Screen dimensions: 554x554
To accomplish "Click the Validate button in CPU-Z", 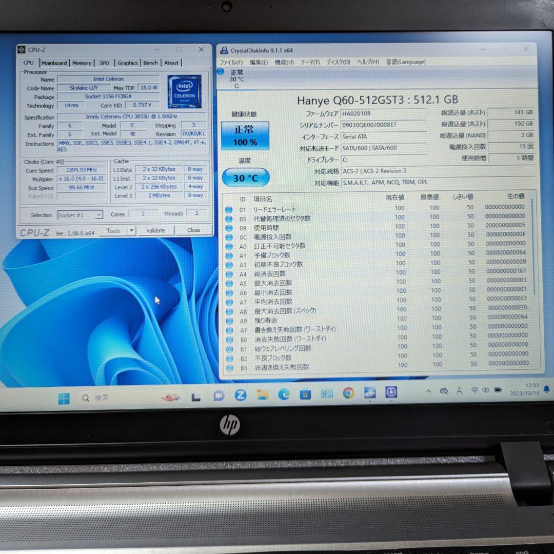I will click(155, 230).
